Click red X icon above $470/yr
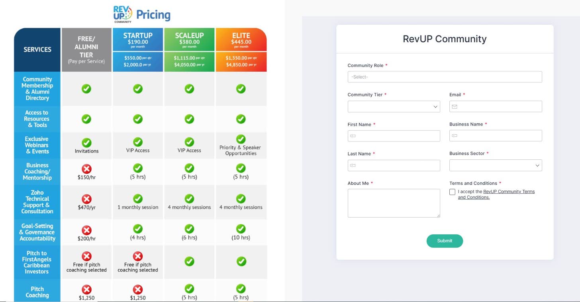580x302 pixels. pyautogui.click(x=86, y=199)
